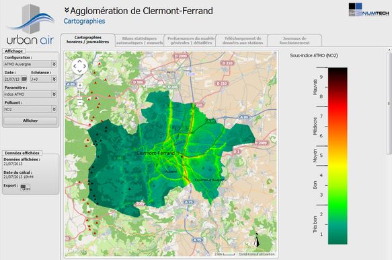This screenshot has height=260, width=392.
Task: Click the Afficher button
Action: pyautogui.click(x=30, y=121)
